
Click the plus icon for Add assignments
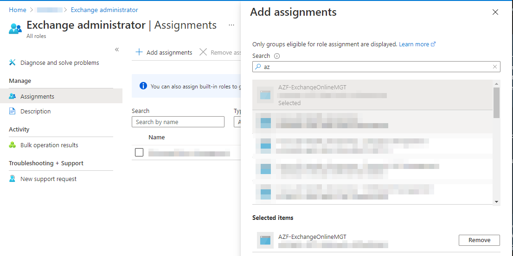[139, 52]
